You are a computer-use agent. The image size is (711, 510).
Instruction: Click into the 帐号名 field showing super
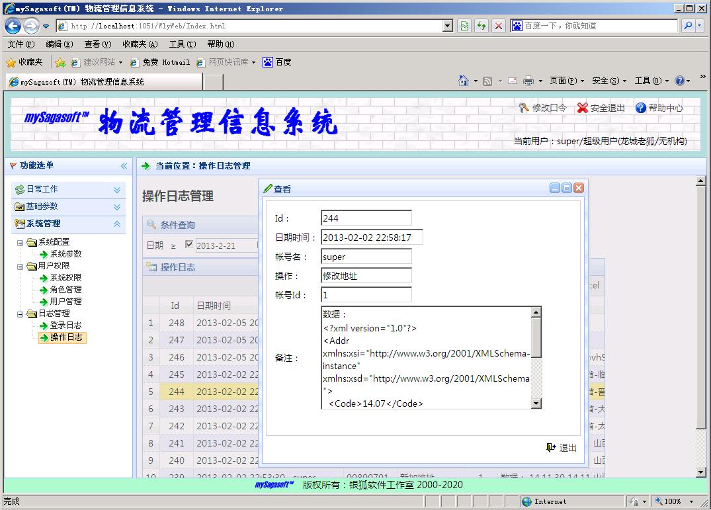[366, 257]
